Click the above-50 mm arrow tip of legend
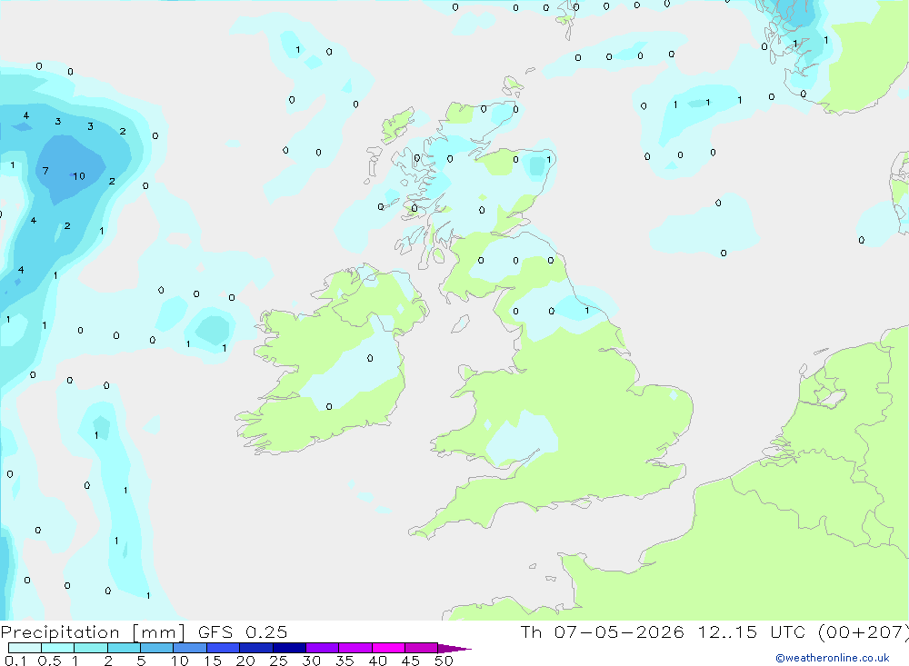Screen dimensions: 909x666 [454, 649]
